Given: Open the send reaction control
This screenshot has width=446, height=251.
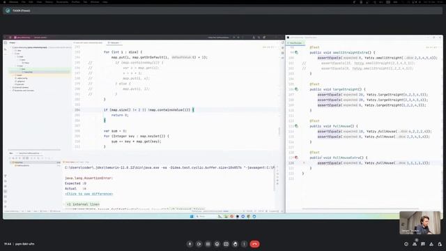Looking at the screenshot, I should point(217,244).
